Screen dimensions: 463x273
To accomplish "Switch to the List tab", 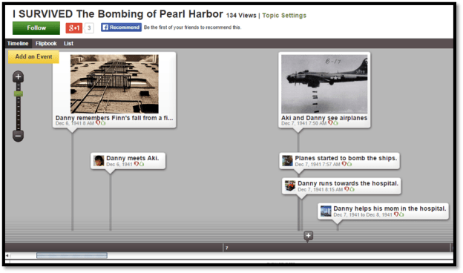I will (68, 43).
